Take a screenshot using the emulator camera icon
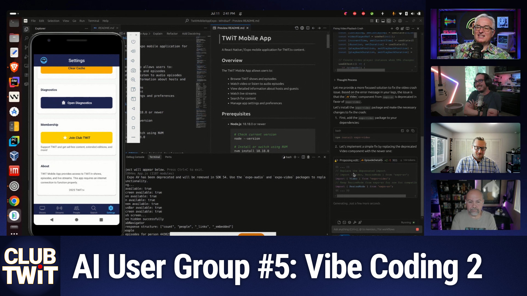 pyautogui.click(x=133, y=70)
